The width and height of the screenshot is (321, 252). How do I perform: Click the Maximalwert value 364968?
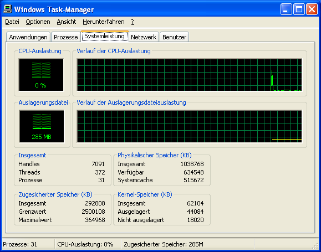95,220
